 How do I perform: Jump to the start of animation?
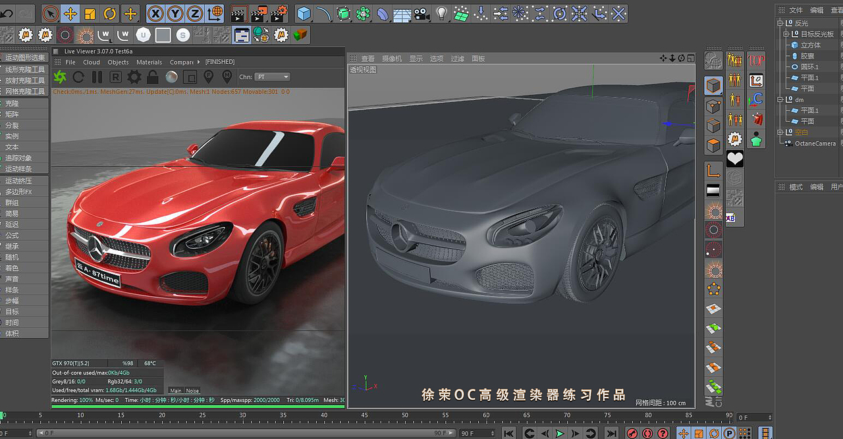(x=508, y=433)
